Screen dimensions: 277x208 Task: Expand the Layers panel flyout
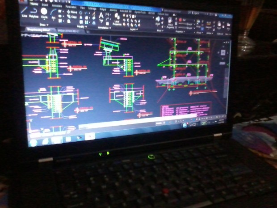pos(133,29)
